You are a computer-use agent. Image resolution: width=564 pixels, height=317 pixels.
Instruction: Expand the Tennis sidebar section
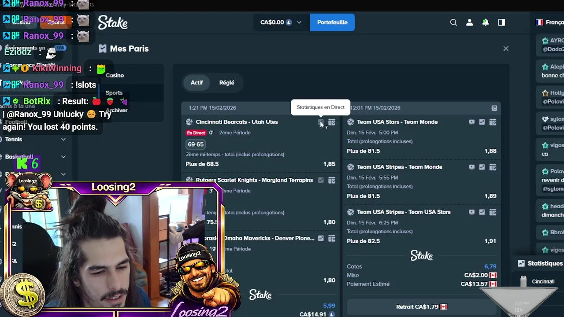pyautogui.click(x=63, y=139)
